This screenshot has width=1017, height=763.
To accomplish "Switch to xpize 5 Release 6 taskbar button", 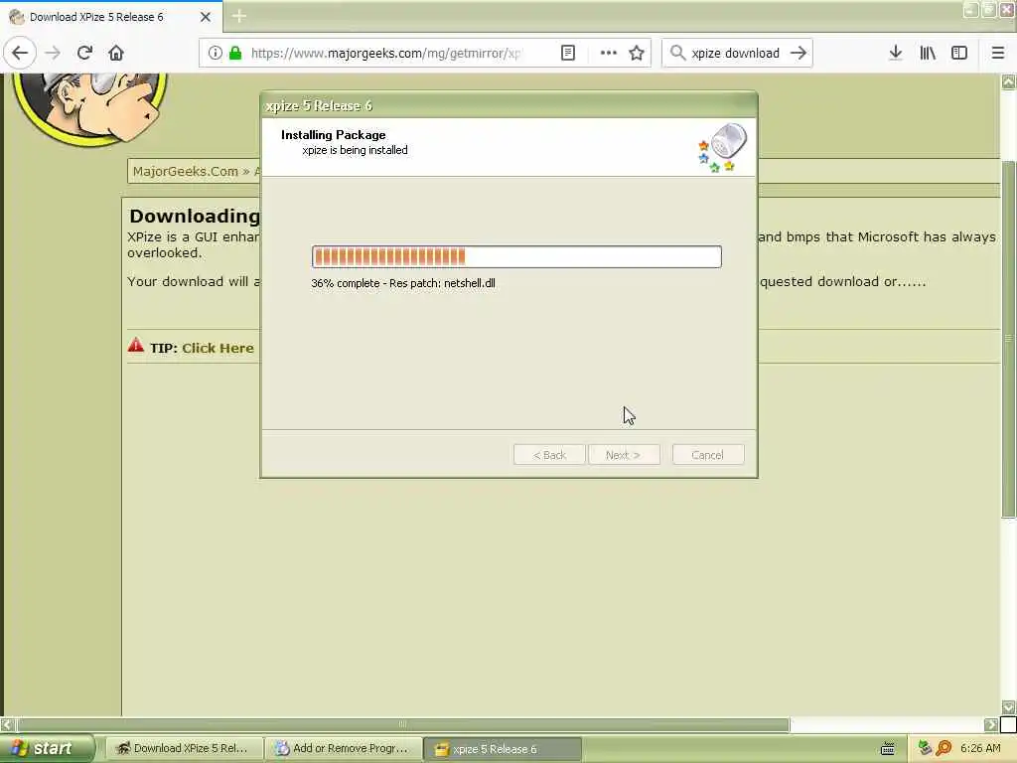I will click(503, 749).
